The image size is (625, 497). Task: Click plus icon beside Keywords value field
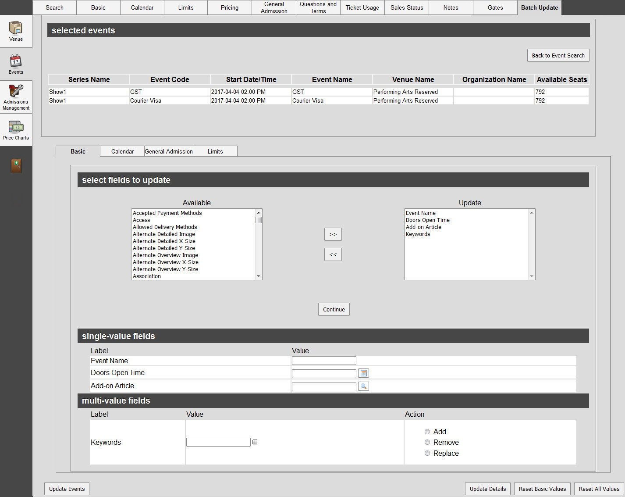click(x=255, y=442)
